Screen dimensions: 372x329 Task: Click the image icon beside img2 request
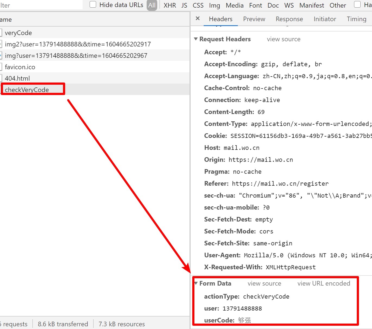pos(1,44)
